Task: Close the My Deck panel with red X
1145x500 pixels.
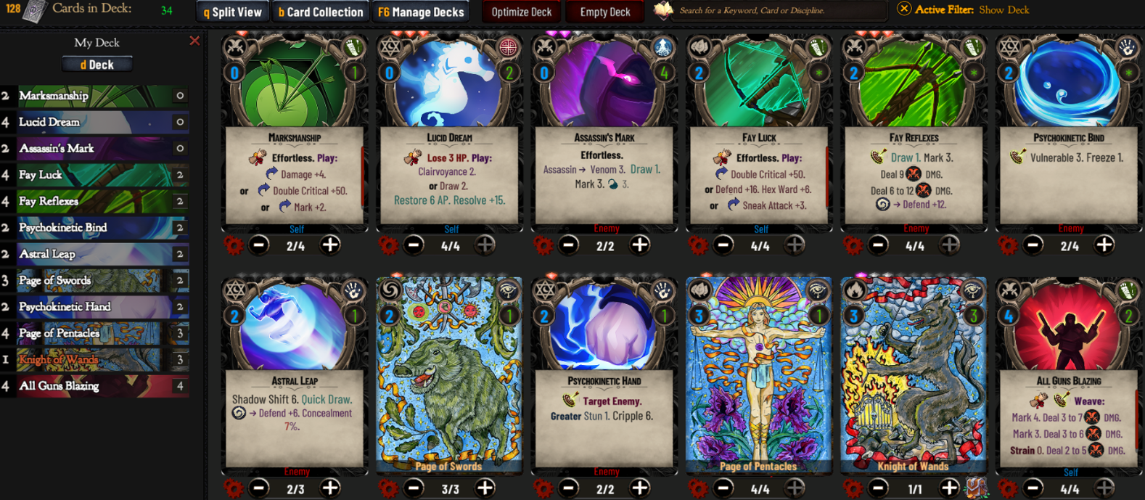Action: tap(194, 41)
